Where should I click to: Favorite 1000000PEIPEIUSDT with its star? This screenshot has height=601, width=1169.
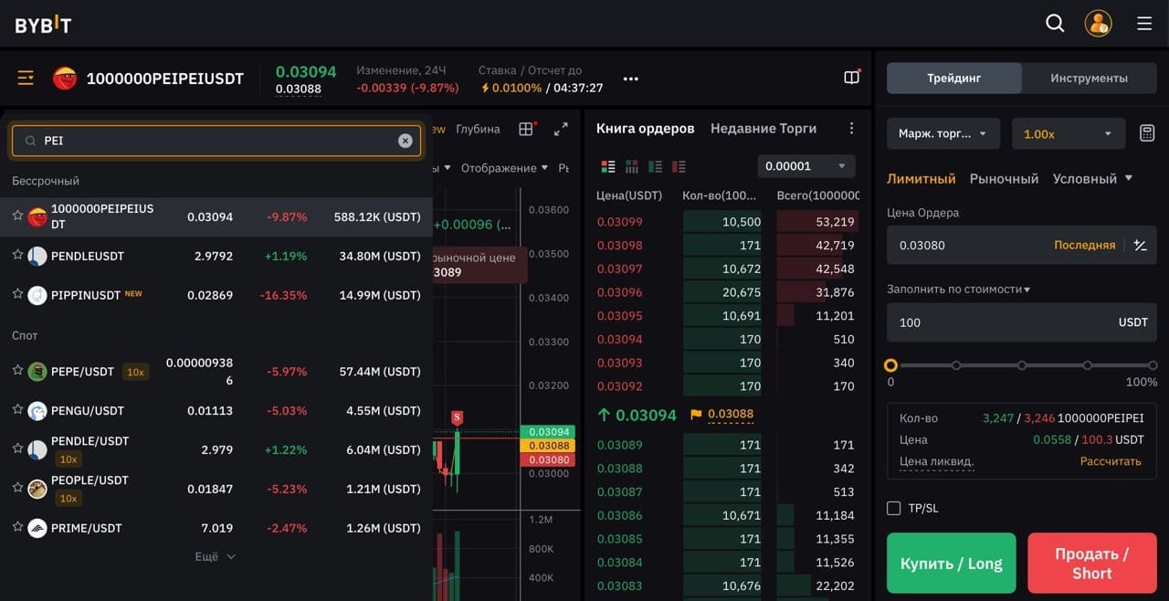tap(17, 216)
